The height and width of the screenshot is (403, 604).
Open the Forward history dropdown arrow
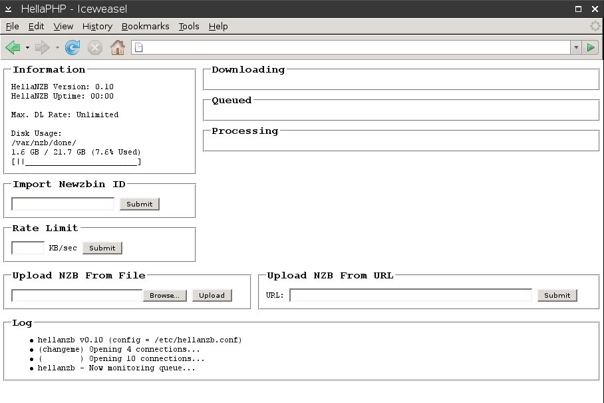(x=57, y=48)
